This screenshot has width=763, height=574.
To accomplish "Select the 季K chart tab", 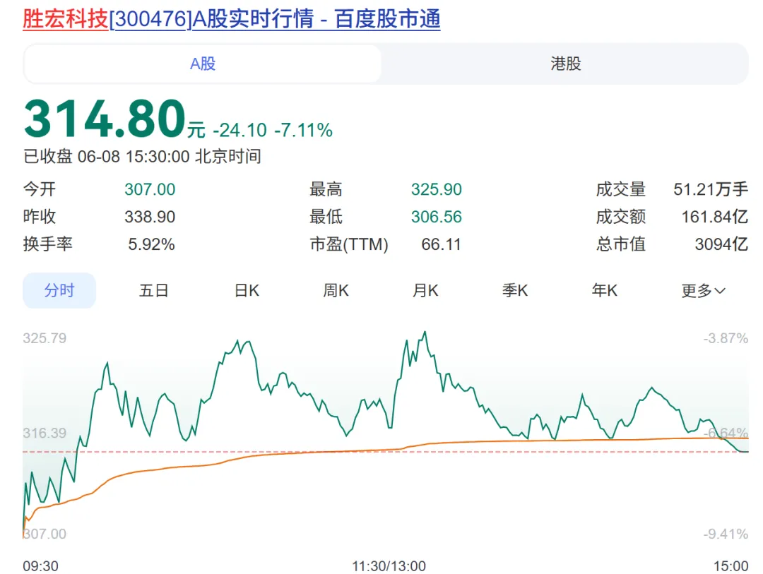I will (515, 290).
